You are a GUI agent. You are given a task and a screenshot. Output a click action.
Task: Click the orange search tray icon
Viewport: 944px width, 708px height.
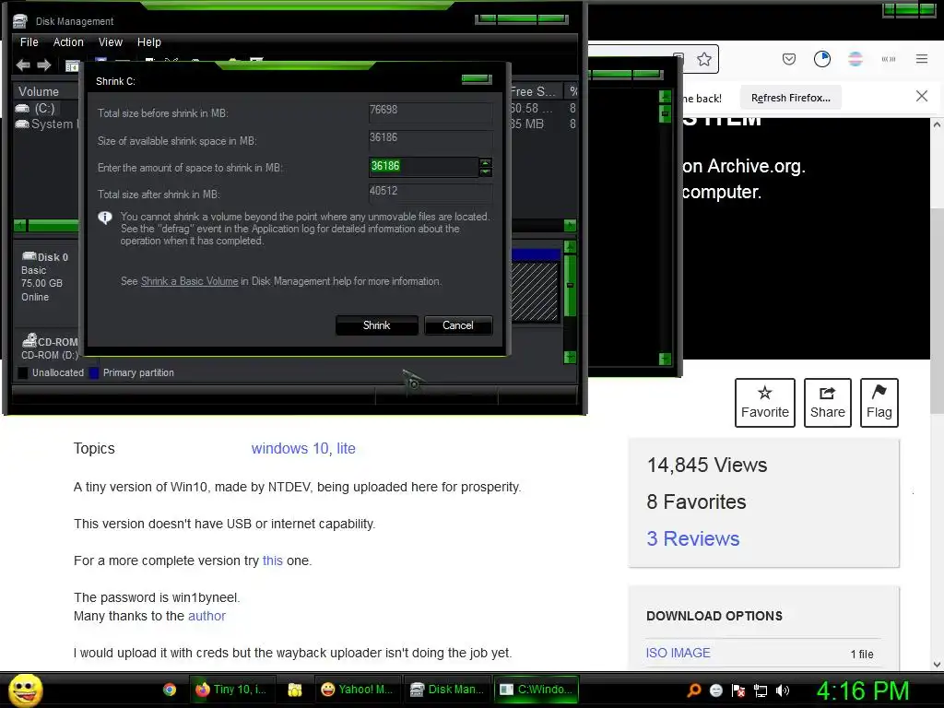(x=693, y=690)
